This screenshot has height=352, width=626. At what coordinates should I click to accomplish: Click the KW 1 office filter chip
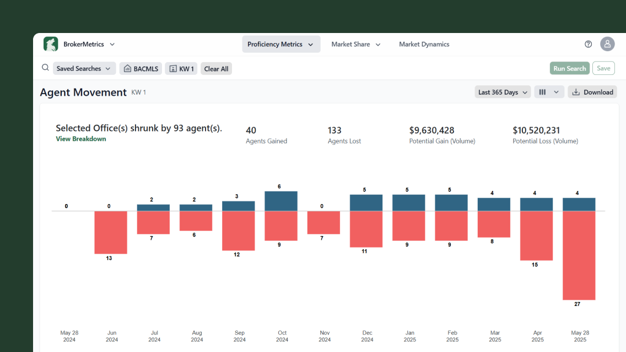click(181, 69)
